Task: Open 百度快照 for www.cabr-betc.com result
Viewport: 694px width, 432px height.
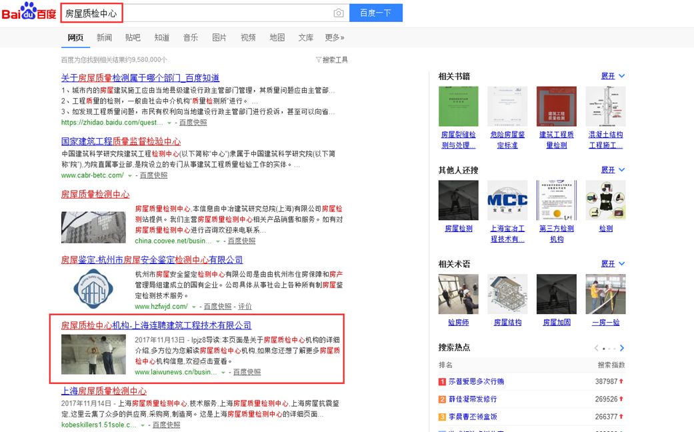Action: click(153, 175)
